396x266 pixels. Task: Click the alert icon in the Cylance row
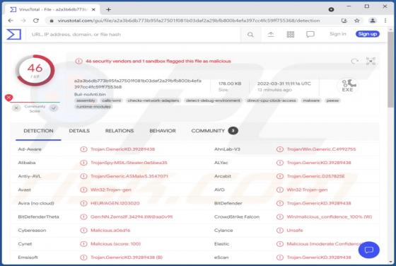click(280, 231)
